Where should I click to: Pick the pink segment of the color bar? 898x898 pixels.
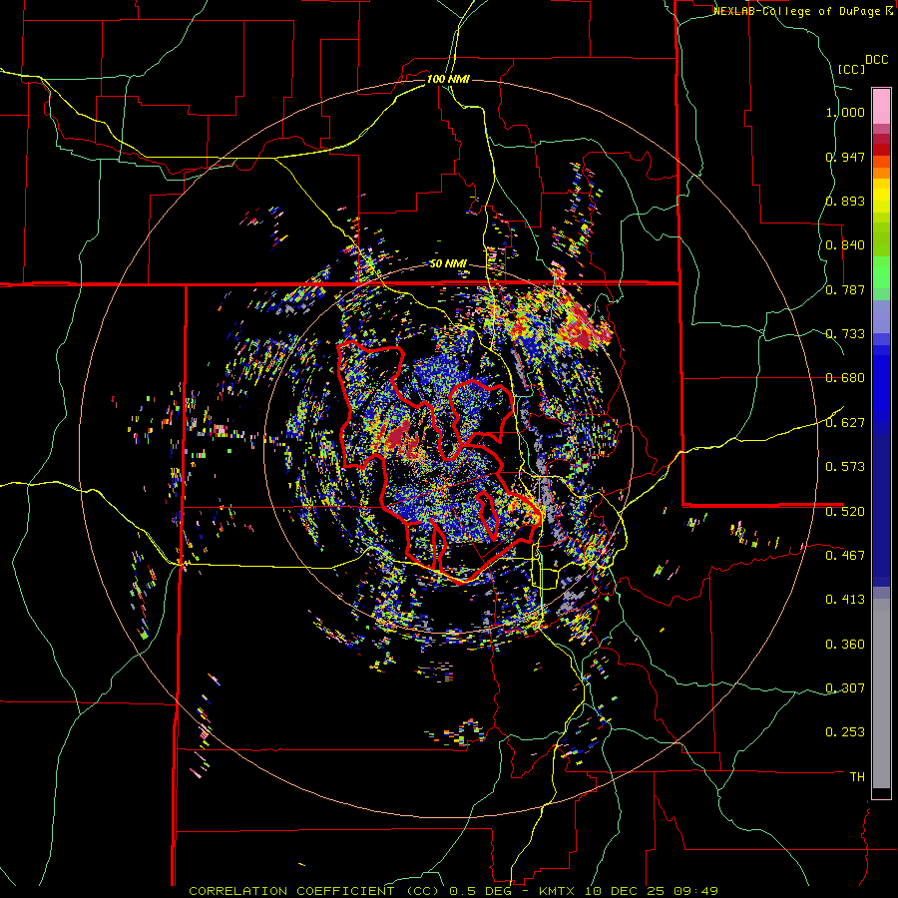[x=881, y=107]
